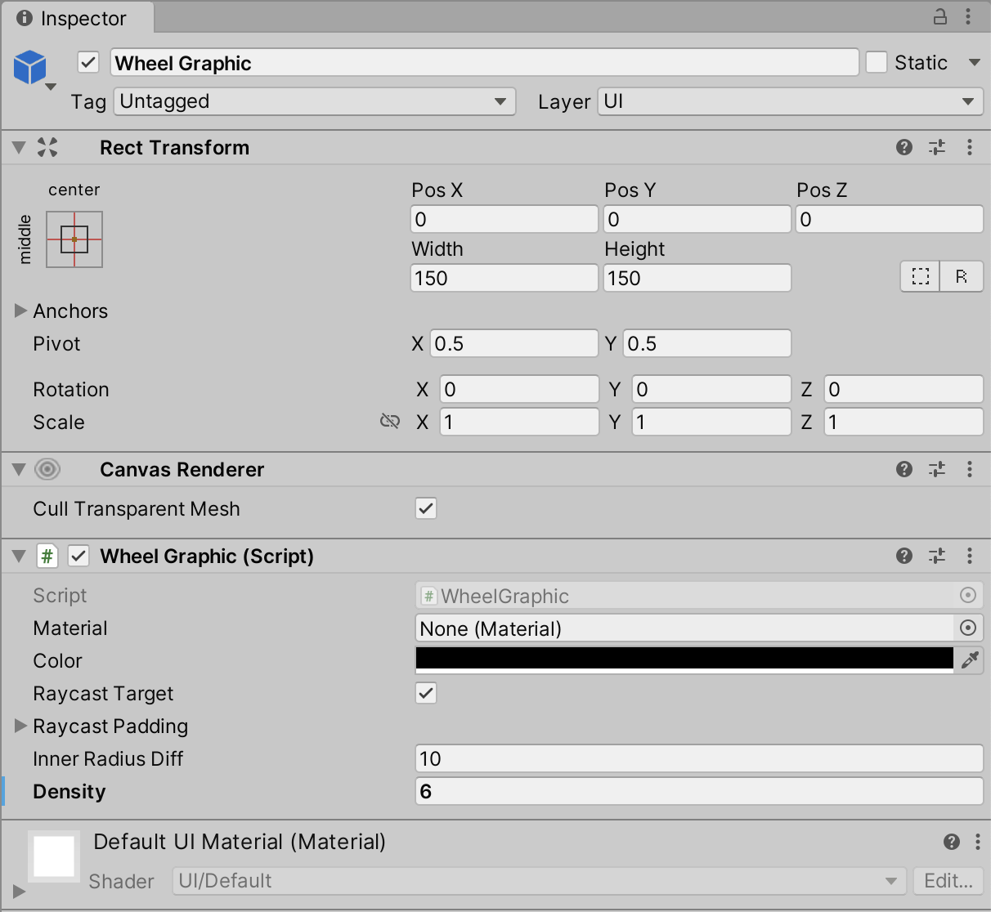Open the Tag dropdown
The image size is (991, 912).
314,101
